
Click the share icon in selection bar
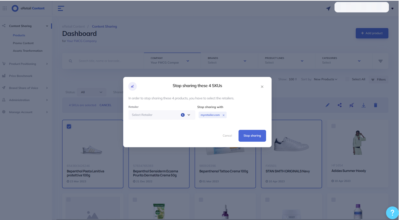click(x=339, y=105)
